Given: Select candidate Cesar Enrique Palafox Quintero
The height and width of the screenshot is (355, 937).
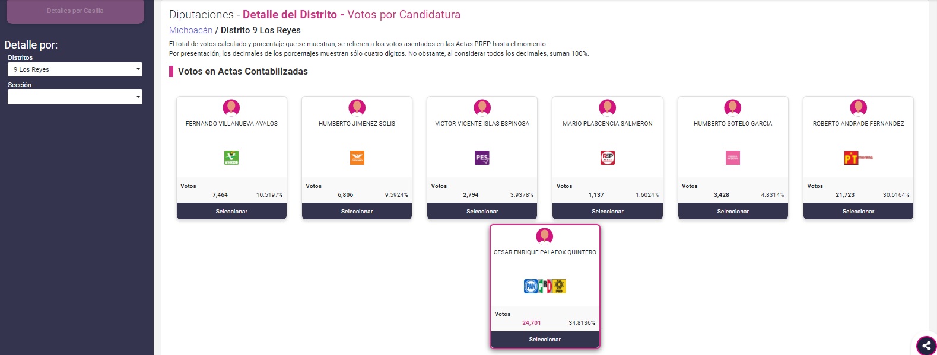Looking at the screenshot, I should pyautogui.click(x=545, y=340).
